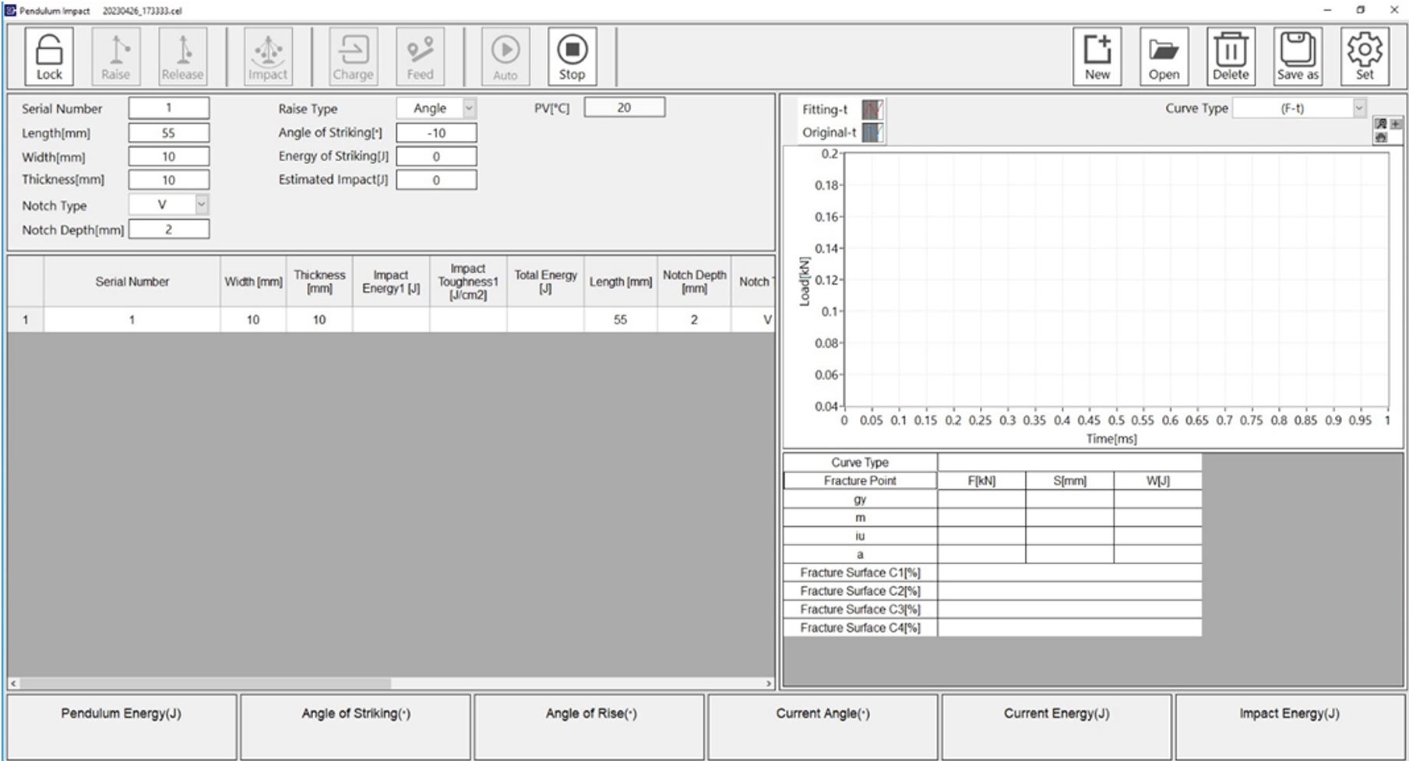
Task: Toggle the Original-t curve legend swatch
Action: pos(872,132)
